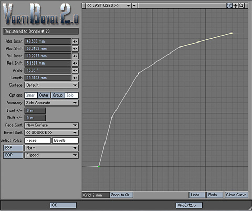Click the zoom magnifier icon
Viewport: 252px width, 211px height.
[241, 6]
